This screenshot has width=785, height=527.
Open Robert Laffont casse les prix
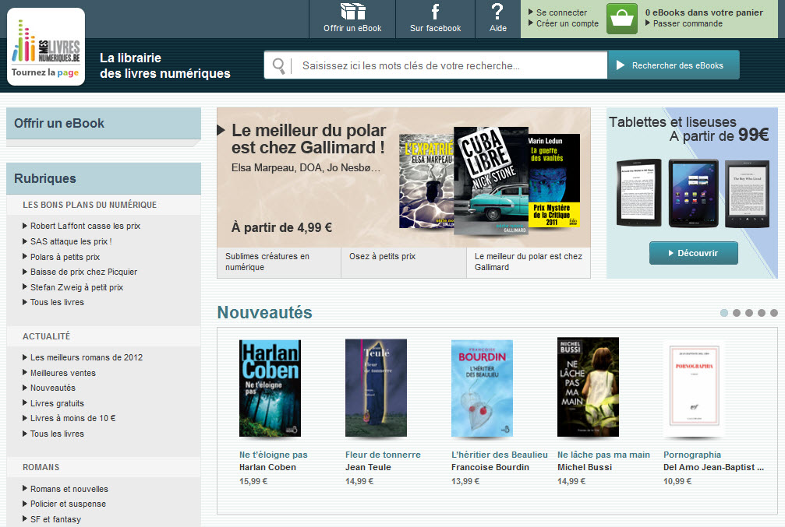pyautogui.click(x=85, y=226)
